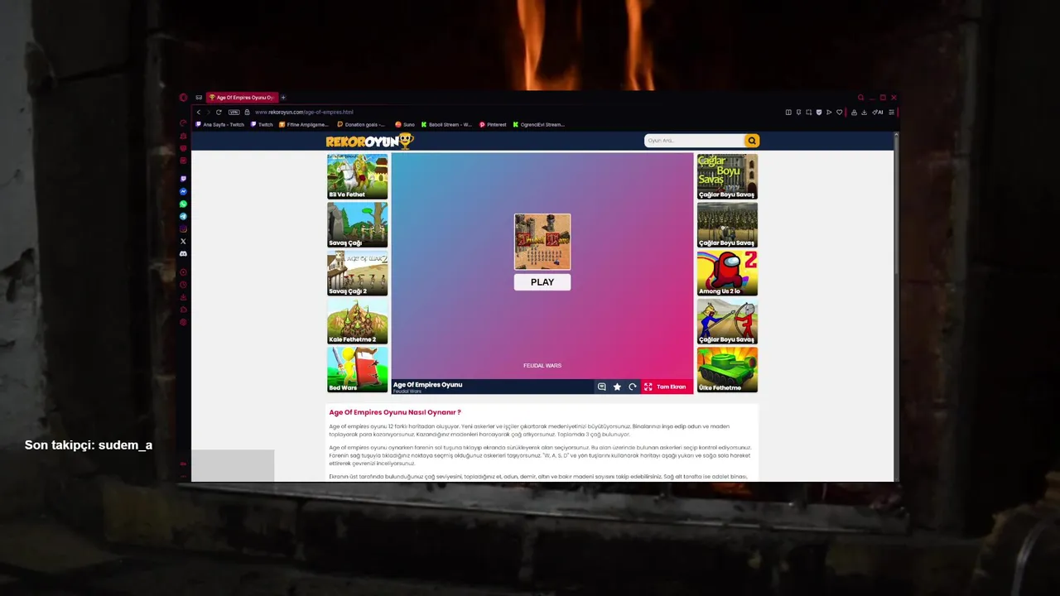Open the Suno bookmark
The height and width of the screenshot is (596, 1060).
tap(405, 125)
